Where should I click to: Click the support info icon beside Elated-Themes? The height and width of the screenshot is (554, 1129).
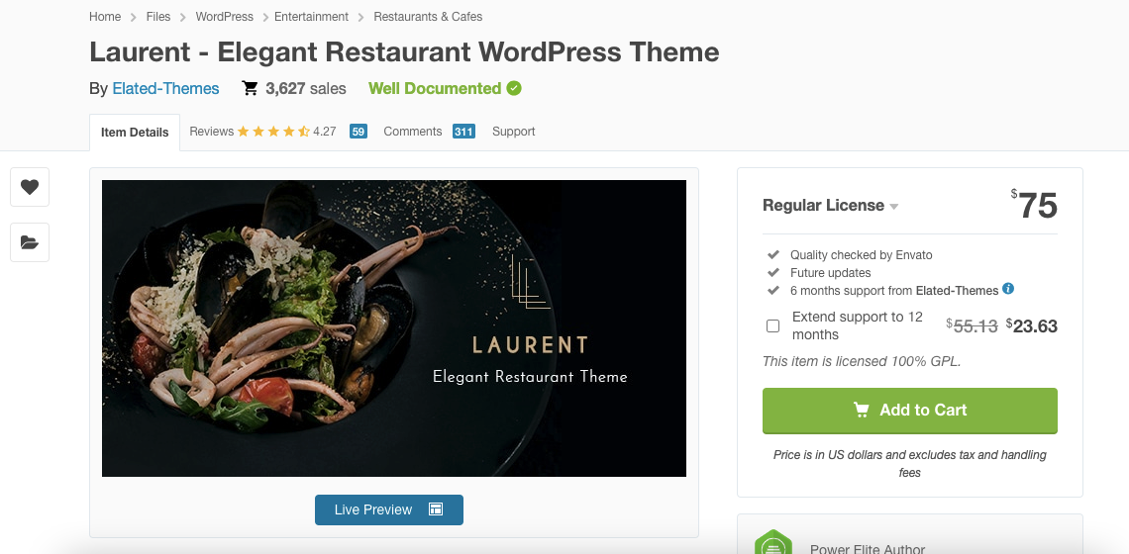pos(1008,289)
